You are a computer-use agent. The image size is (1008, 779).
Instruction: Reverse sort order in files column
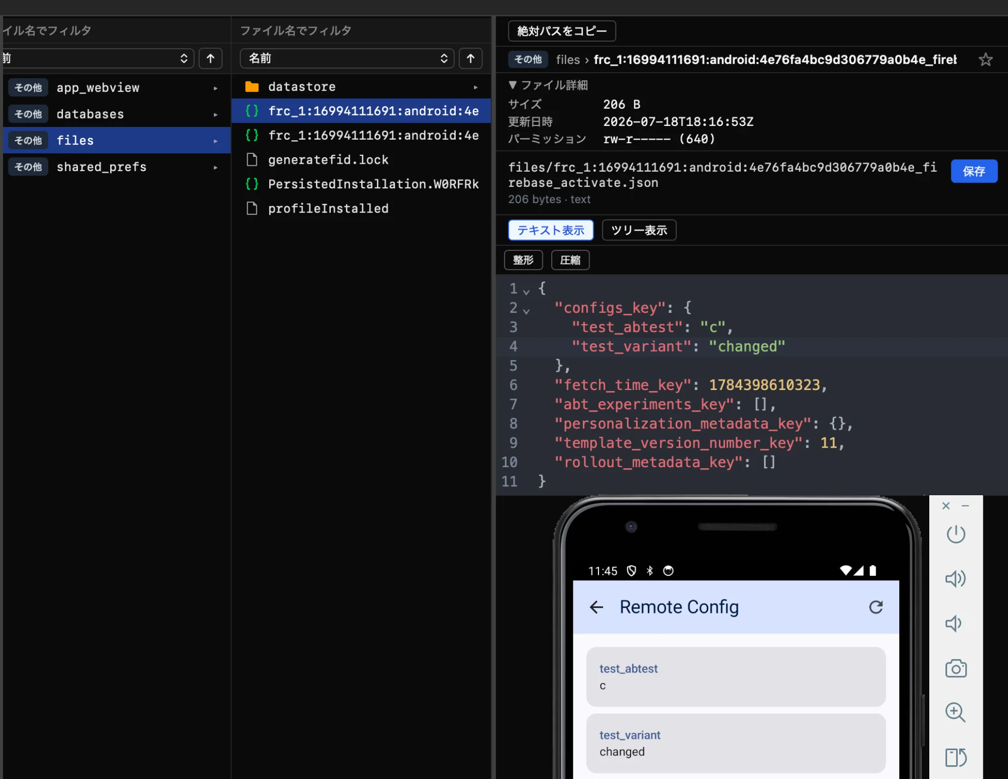click(x=470, y=59)
